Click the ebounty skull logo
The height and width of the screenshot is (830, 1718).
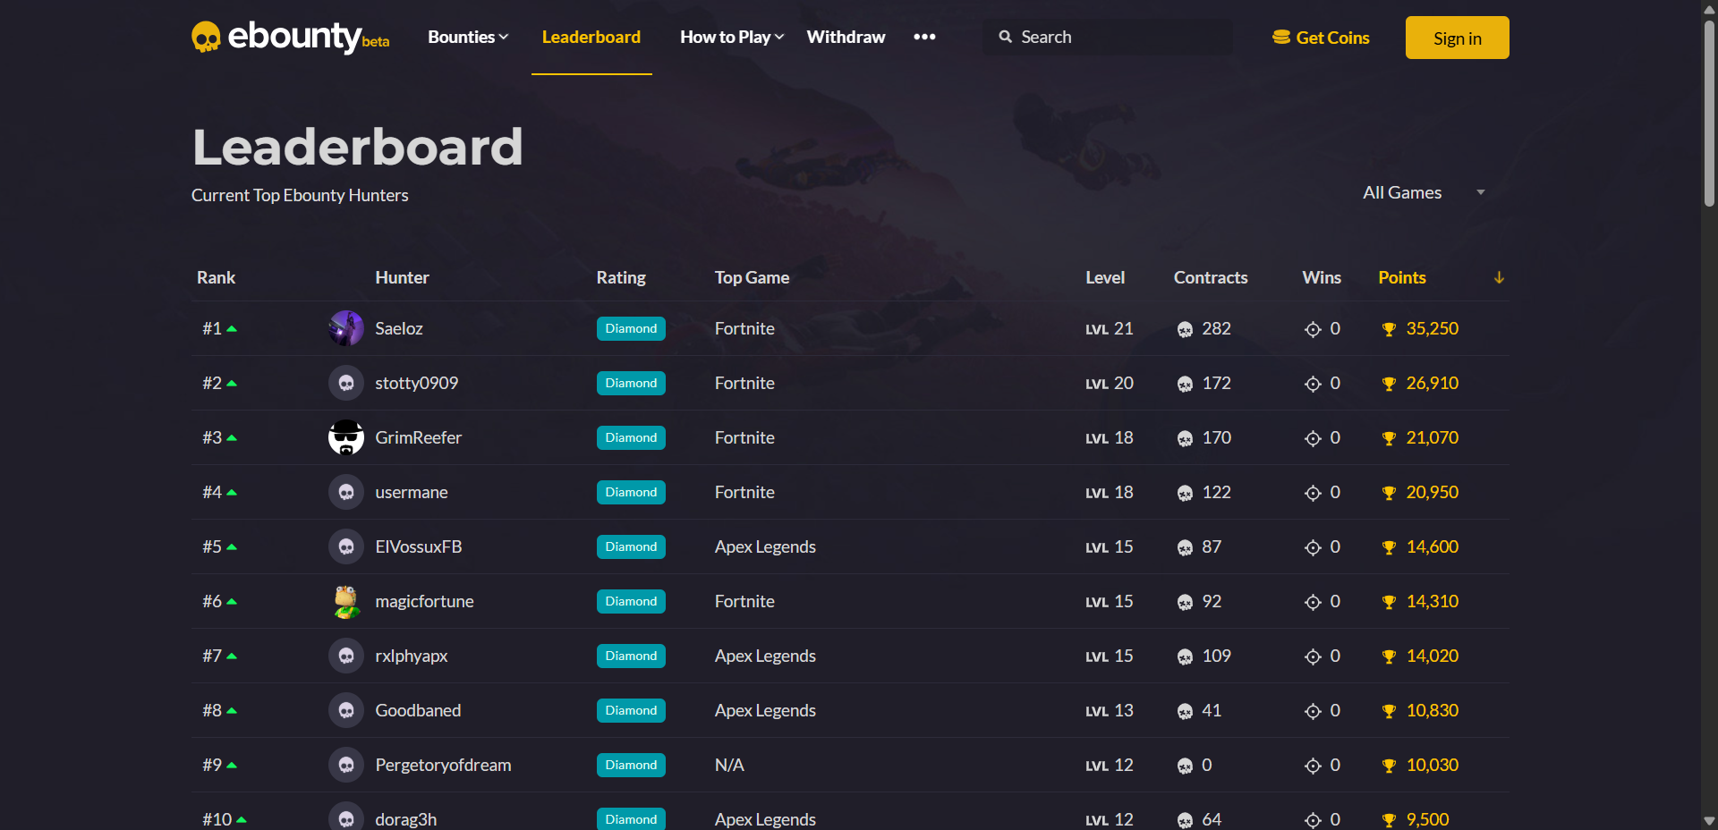(x=206, y=38)
